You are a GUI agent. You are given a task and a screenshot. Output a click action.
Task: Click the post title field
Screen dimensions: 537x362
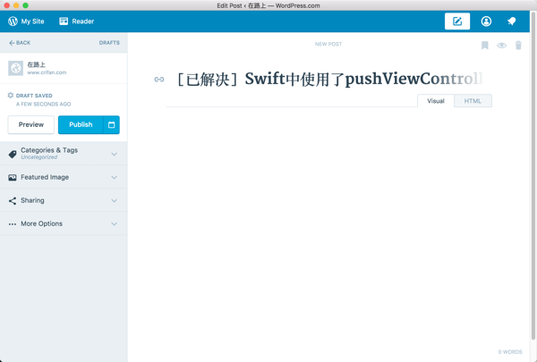pos(329,79)
